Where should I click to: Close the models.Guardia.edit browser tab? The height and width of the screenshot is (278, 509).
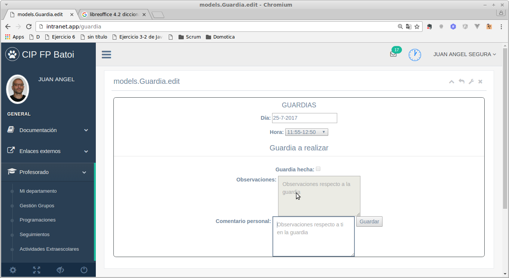click(72, 15)
